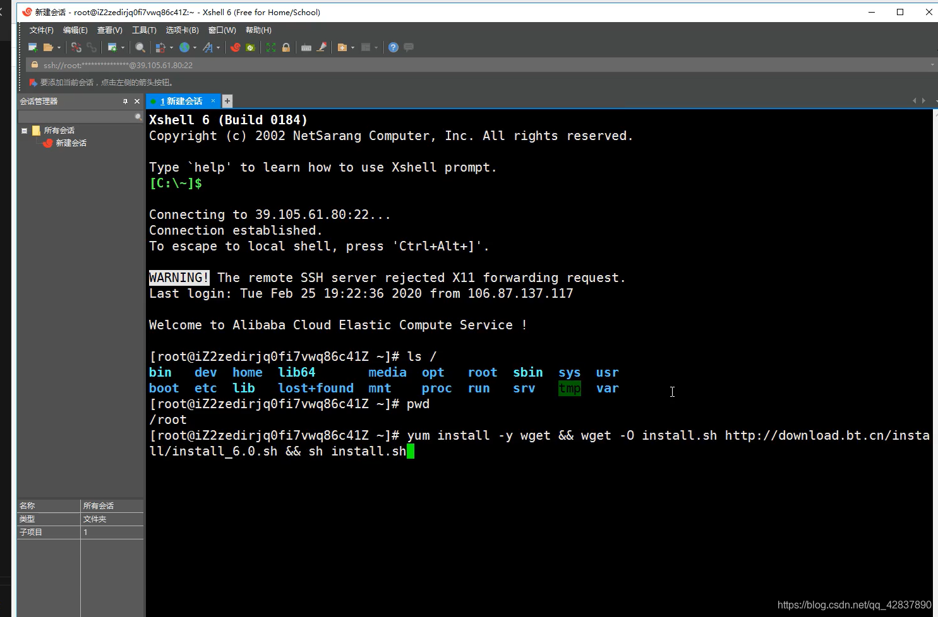Close the 1 新建会话 tab
The image size is (938, 617).
(213, 101)
